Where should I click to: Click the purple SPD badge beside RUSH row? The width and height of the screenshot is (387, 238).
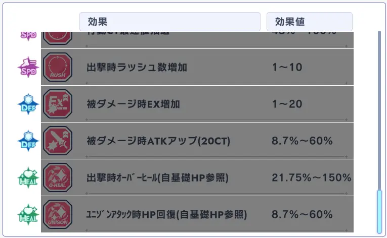tap(28, 67)
